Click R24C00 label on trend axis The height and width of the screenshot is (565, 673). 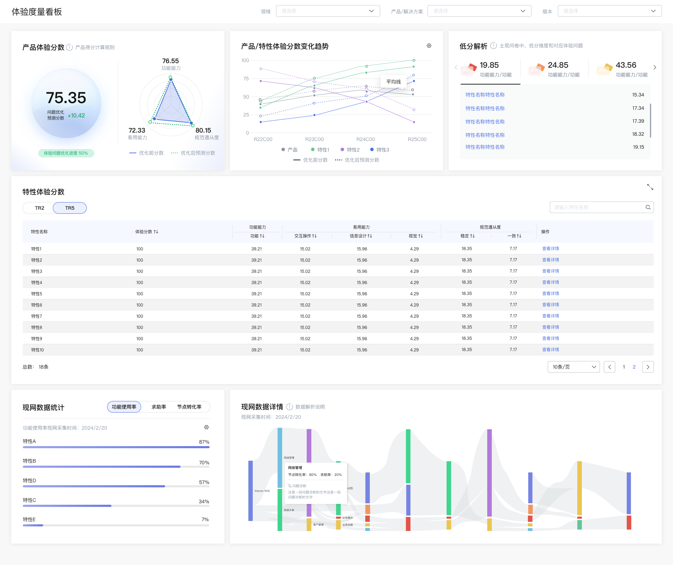click(366, 139)
